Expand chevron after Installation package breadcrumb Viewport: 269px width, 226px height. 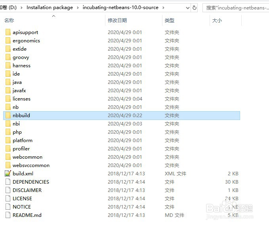click(x=78, y=8)
